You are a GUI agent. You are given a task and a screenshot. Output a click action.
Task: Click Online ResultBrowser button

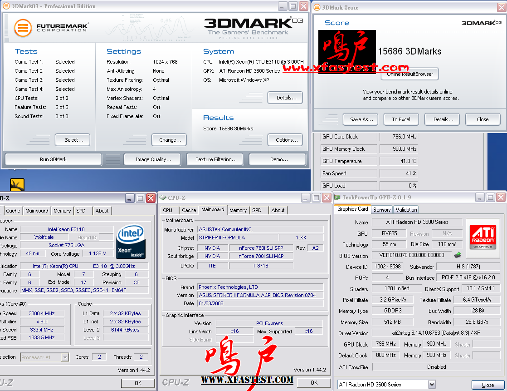tap(409, 74)
